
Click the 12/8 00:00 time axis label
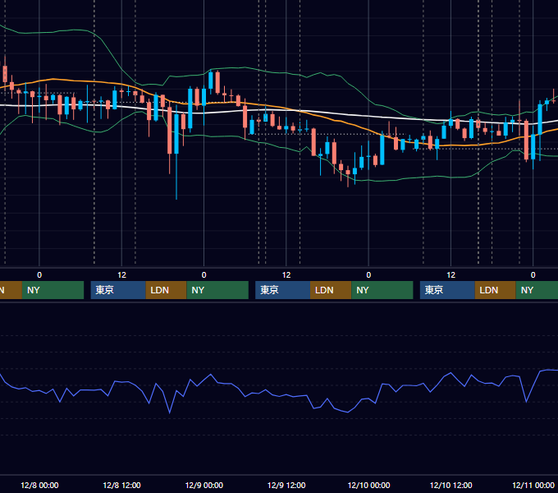tap(39, 485)
